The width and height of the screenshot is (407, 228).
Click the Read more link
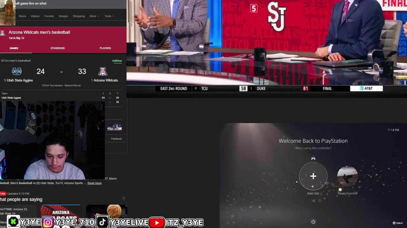click(94, 183)
